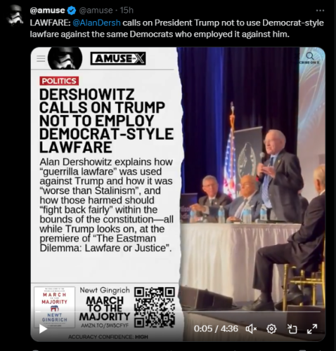Image resolution: width=336 pixels, height=351 pixels.
Task: Click the gray @amuse handle
Action: [96, 11]
